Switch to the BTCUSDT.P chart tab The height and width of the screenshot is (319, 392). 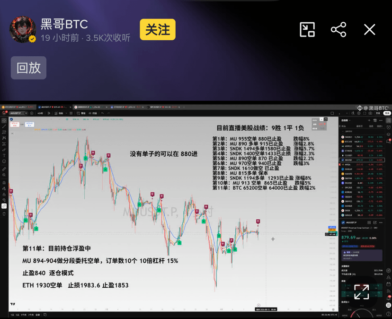[18, 107]
